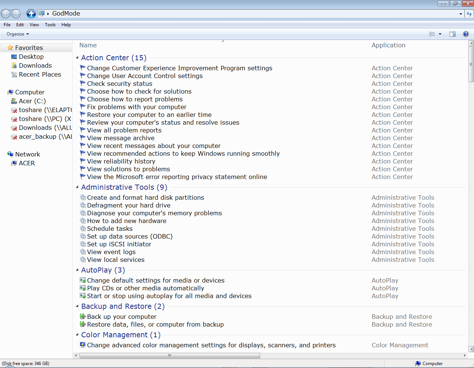474x368 pixels.
Task: Click flag icon of View reliability history
Action: 83,161
